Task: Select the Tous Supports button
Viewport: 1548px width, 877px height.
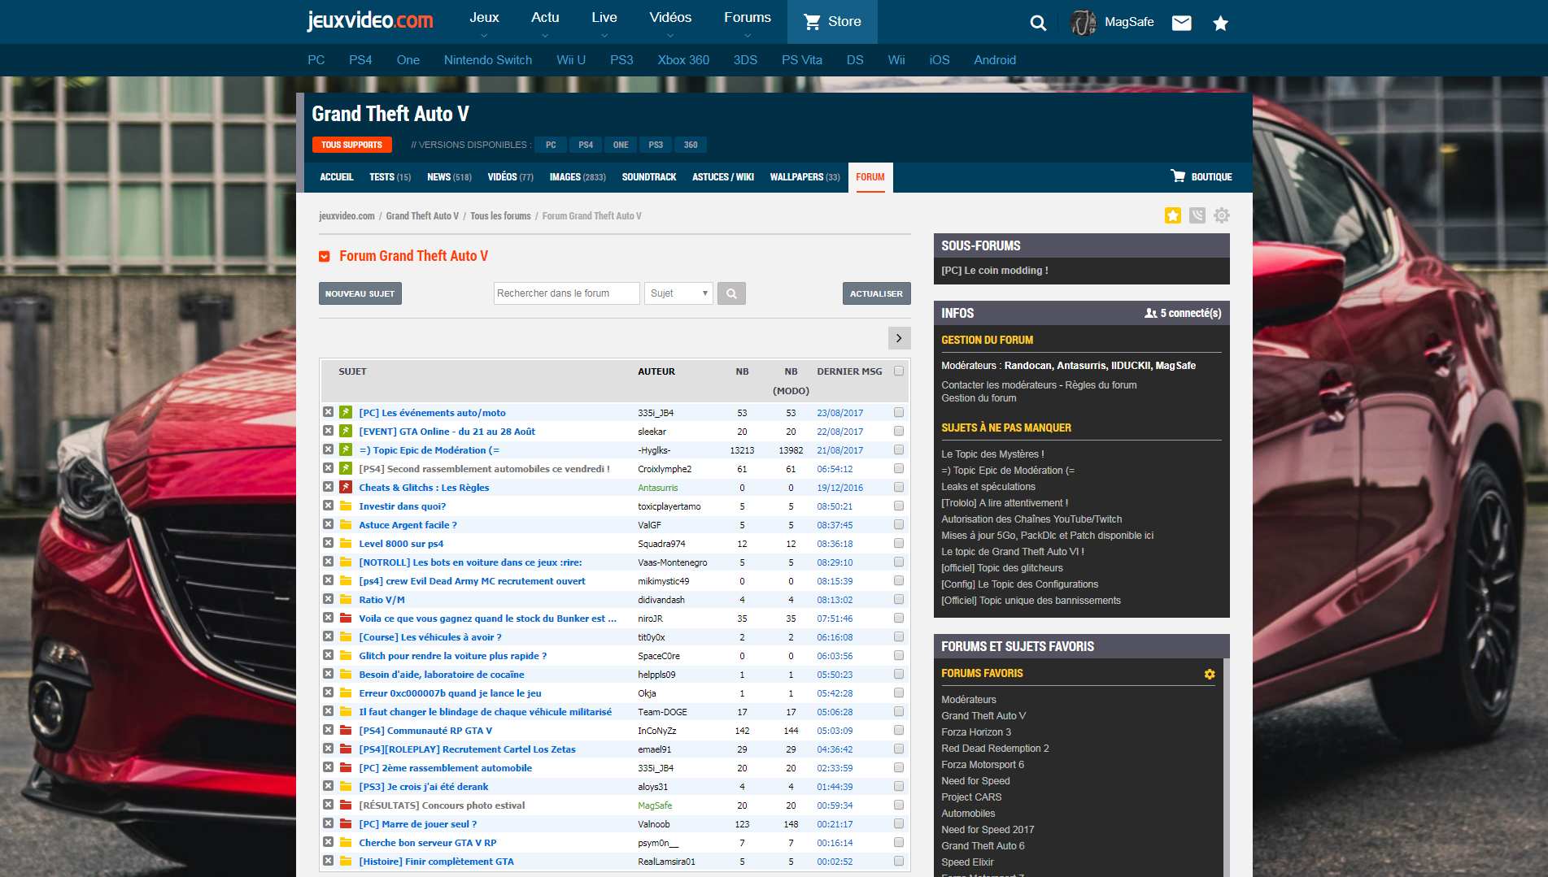Action: [x=351, y=145]
